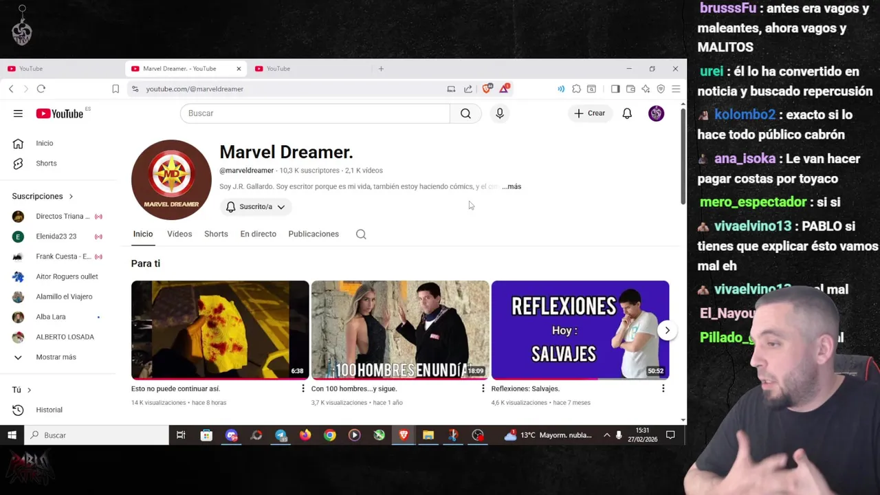Viewport: 880px width, 495px height.
Task: Open the YouTube hamburger guide menu
Action: [x=18, y=113]
